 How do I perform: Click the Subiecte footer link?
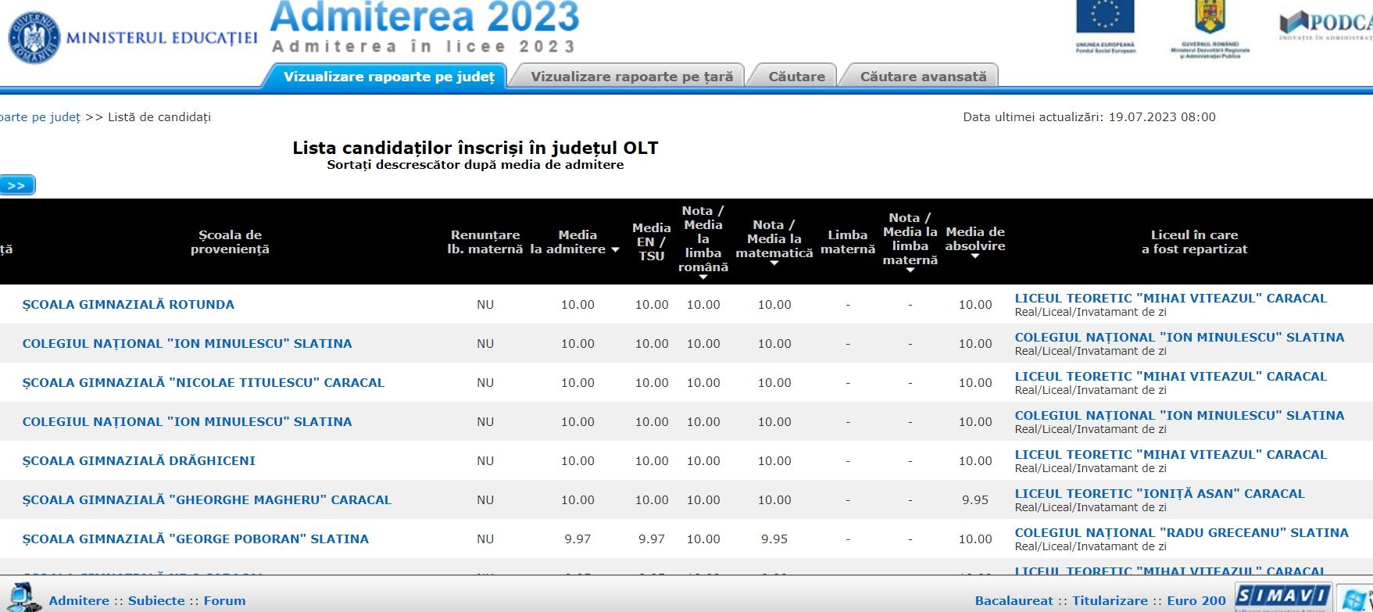[x=156, y=601]
